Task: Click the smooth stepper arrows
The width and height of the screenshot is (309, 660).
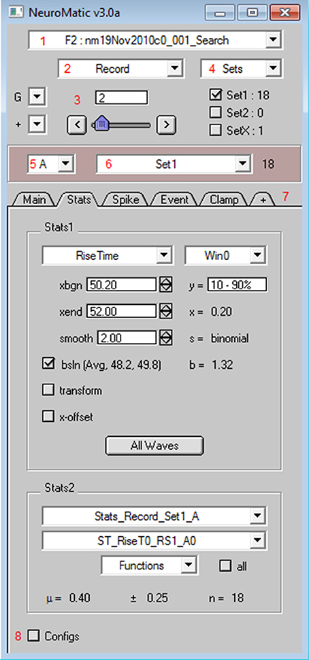Action: [166, 338]
